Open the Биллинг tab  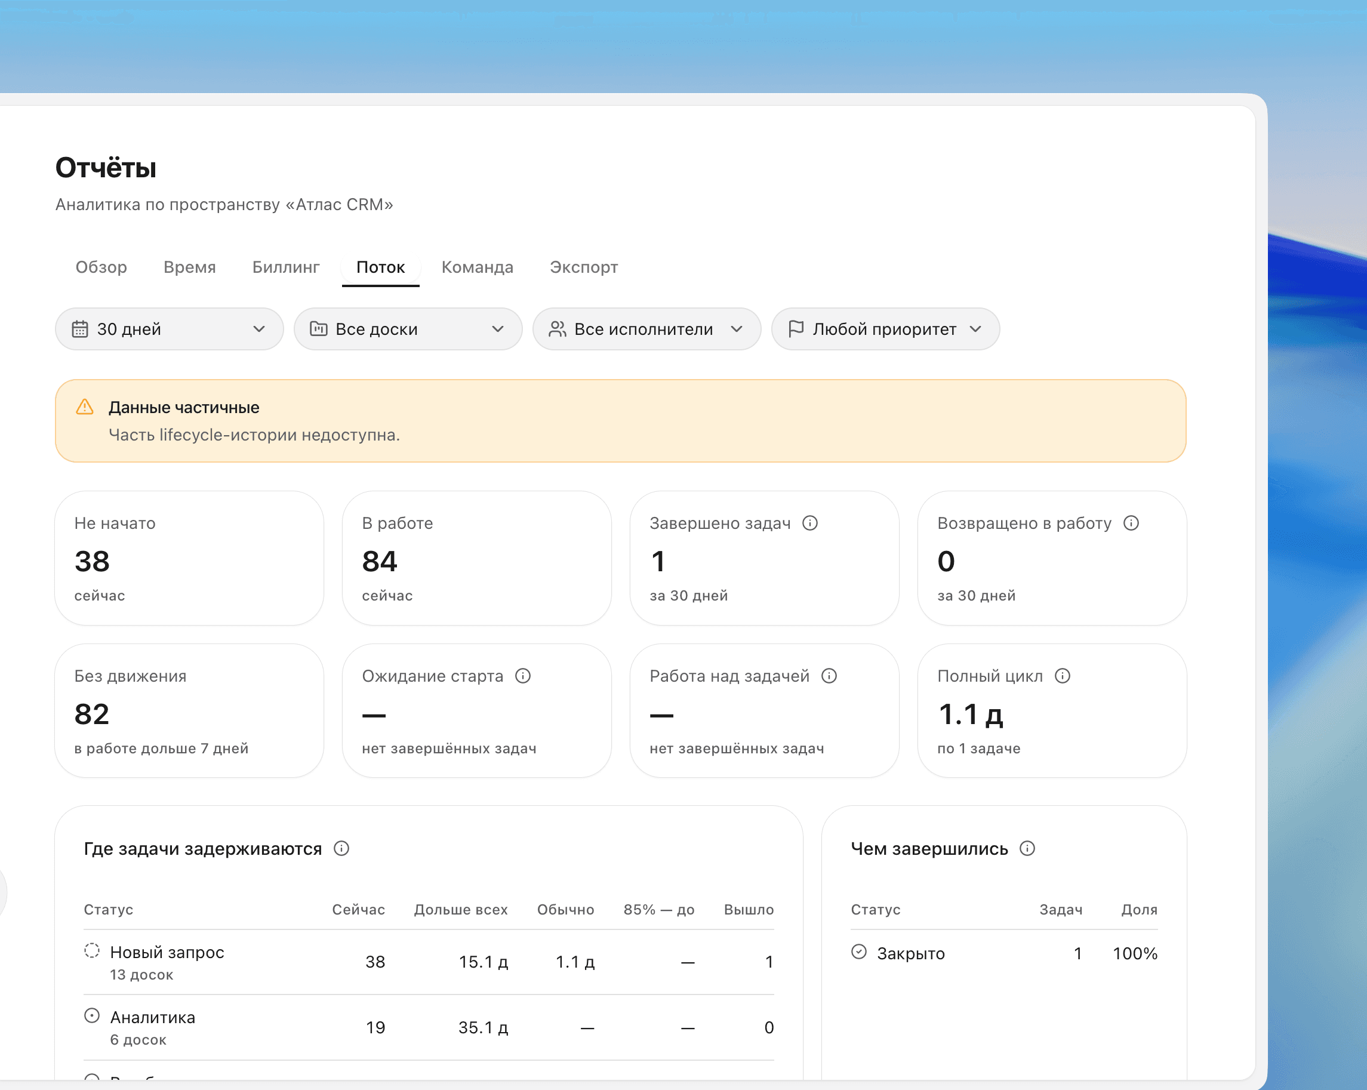[x=286, y=267]
